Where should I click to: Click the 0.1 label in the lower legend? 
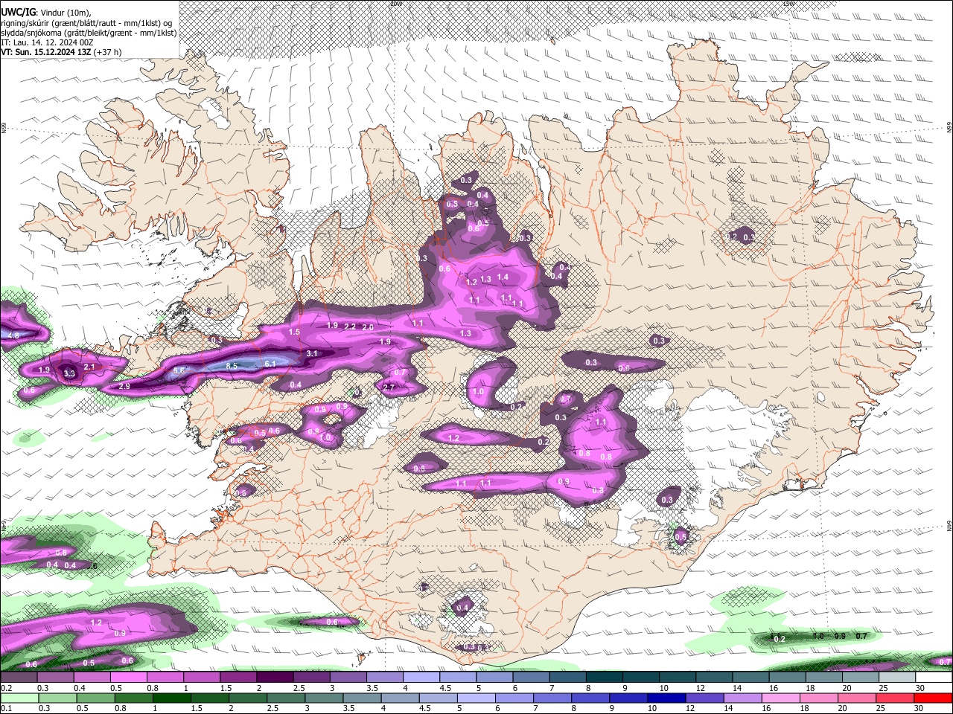click(x=7, y=708)
